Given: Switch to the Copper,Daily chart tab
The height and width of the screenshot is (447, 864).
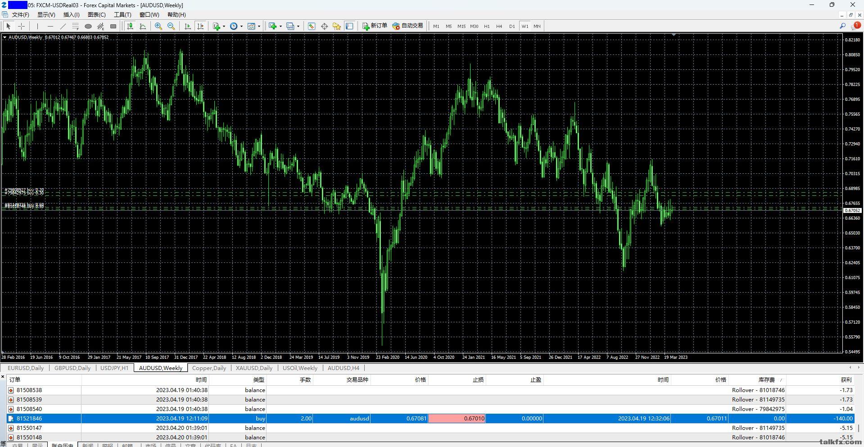Looking at the screenshot, I should tap(209, 368).
